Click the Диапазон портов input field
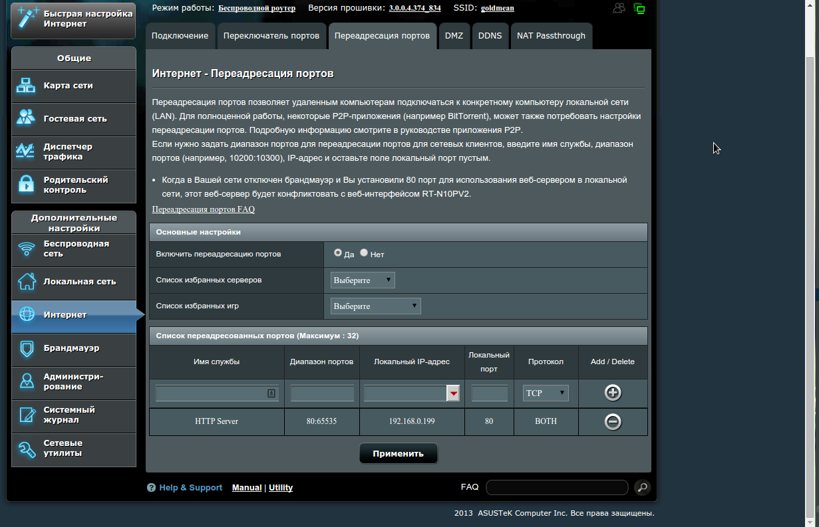The width and height of the screenshot is (819, 527). pos(322,393)
